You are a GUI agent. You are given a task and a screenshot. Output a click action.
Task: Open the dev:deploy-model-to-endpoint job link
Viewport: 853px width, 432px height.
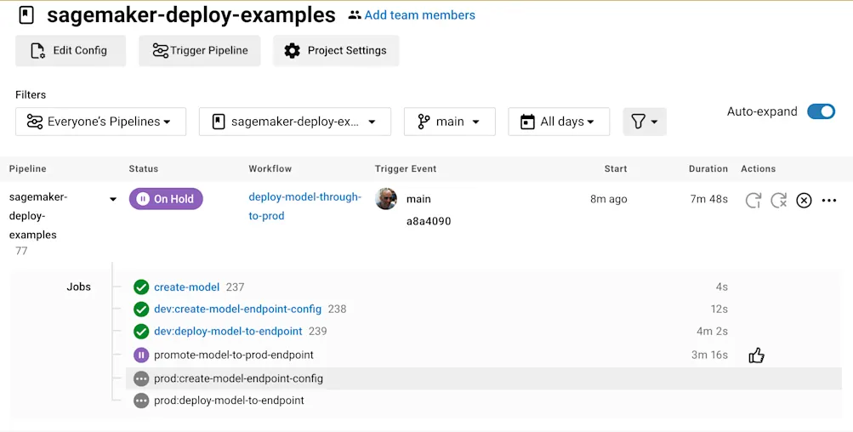[228, 331]
